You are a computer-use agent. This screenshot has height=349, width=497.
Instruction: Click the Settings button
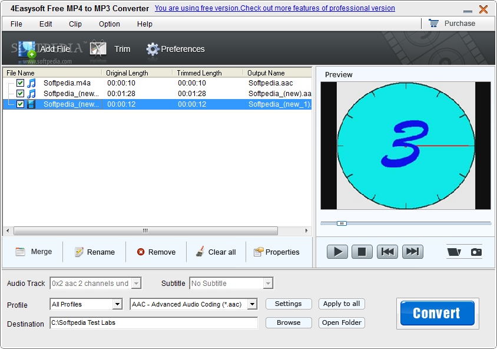[289, 304]
